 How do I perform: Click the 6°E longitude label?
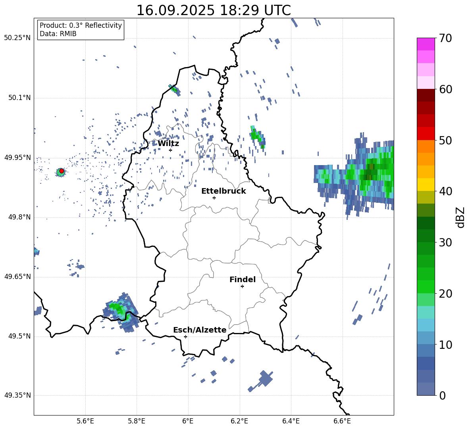(188, 421)
